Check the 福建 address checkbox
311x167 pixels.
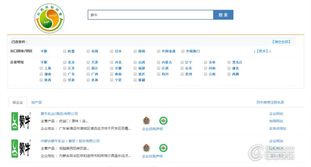(135, 68)
